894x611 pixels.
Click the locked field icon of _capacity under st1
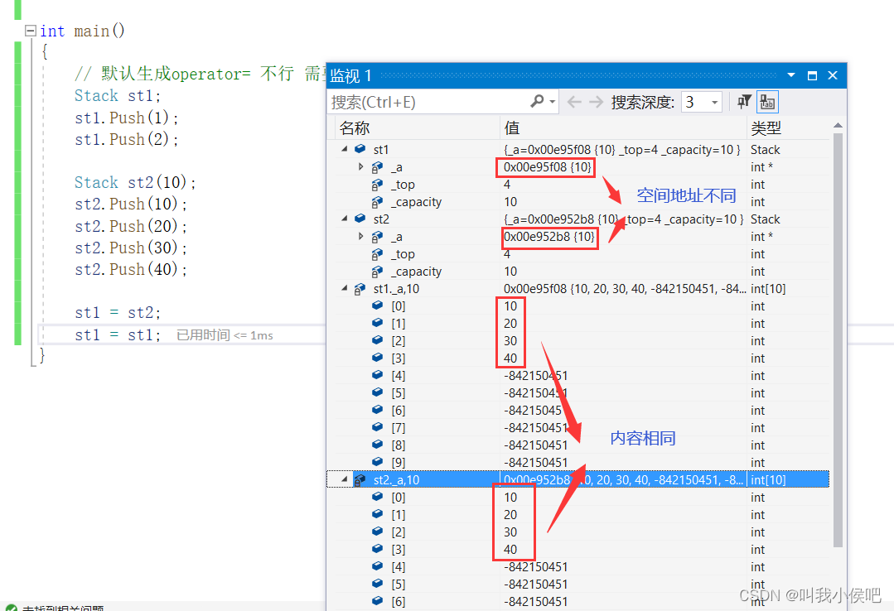pos(378,202)
